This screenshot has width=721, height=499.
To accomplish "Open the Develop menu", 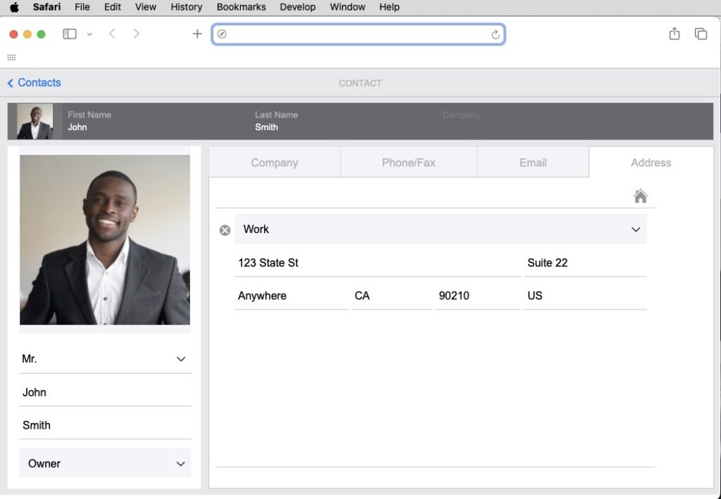I will (298, 7).
